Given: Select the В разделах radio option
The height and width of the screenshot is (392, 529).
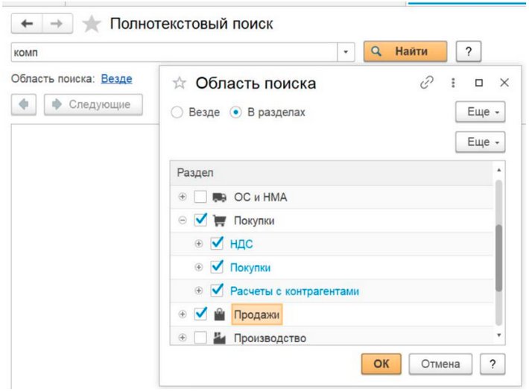Looking at the screenshot, I should click(235, 113).
